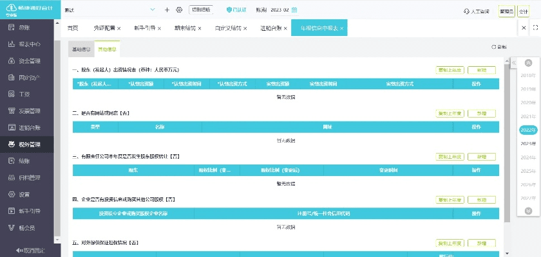Open the 工资 sidebar icon
The image size is (541, 257).
(x=12, y=94)
